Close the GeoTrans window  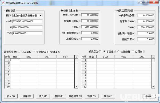pyautogui.click(x=154, y=2)
